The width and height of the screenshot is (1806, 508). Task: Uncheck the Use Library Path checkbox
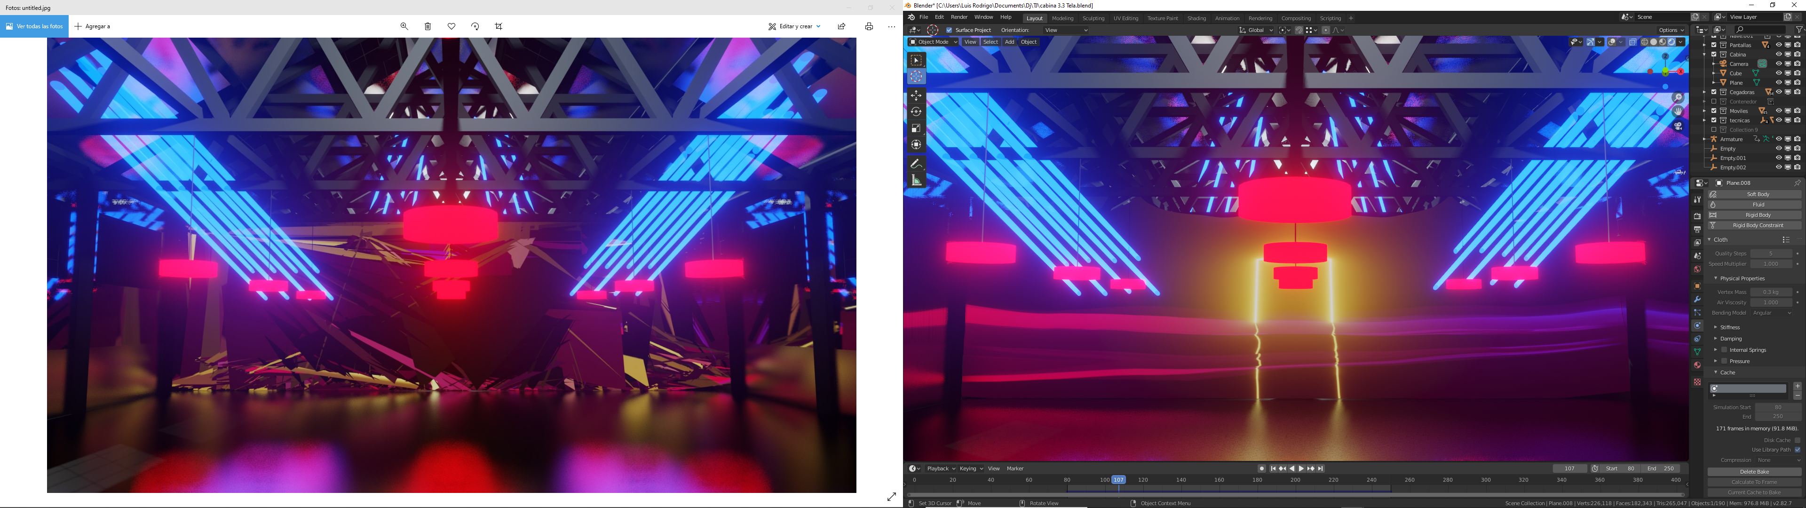[x=1797, y=450]
